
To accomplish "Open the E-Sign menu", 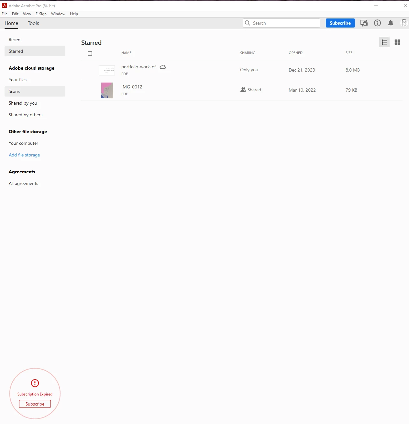I will [x=41, y=14].
